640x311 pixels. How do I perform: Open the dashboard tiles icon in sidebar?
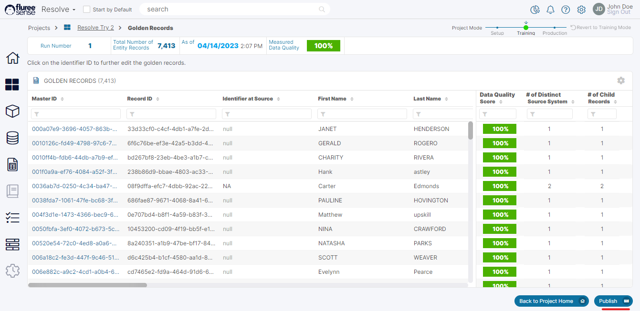(x=12, y=85)
